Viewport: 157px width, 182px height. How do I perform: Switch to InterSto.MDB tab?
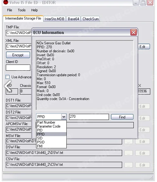tap(54, 19)
